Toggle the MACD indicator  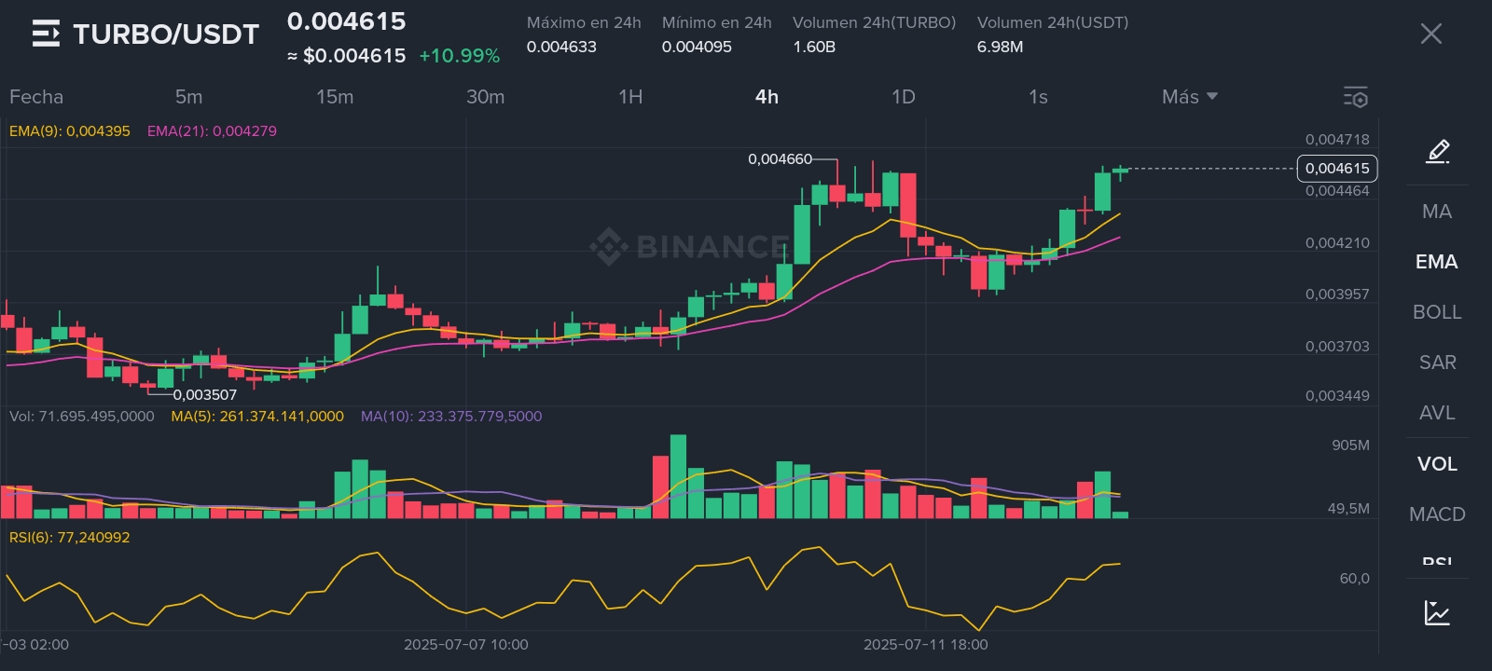click(x=1437, y=514)
